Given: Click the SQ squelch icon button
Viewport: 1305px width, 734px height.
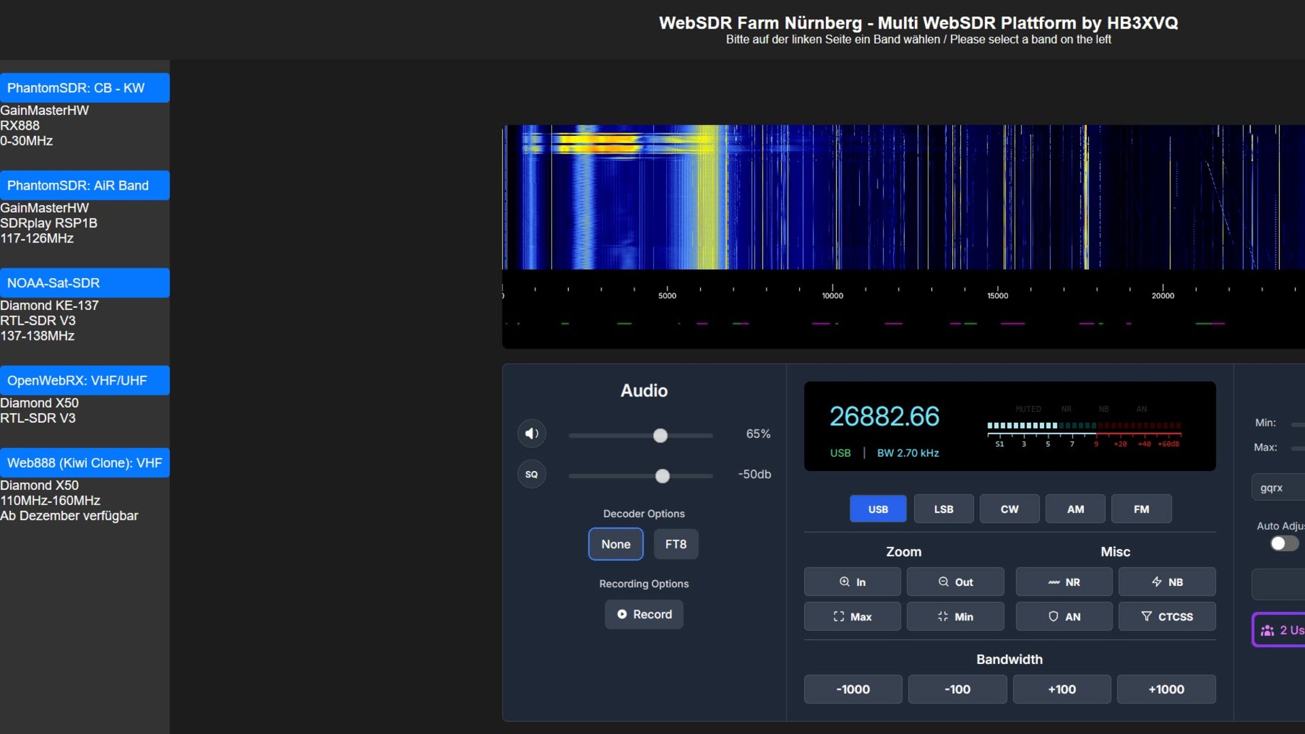Looking at the screenshot, I should (532, 474).
